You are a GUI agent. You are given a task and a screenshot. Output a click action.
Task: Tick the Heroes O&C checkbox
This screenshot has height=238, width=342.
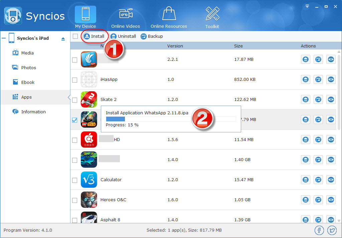[74, 200]
